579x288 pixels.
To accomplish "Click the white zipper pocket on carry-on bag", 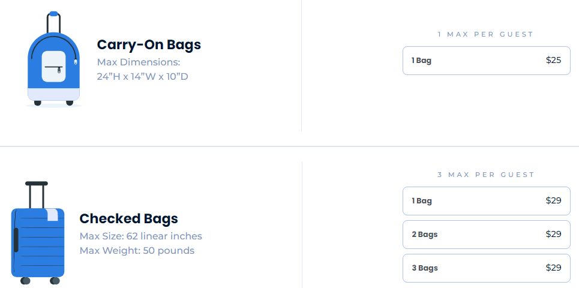I will coord(53,67).
